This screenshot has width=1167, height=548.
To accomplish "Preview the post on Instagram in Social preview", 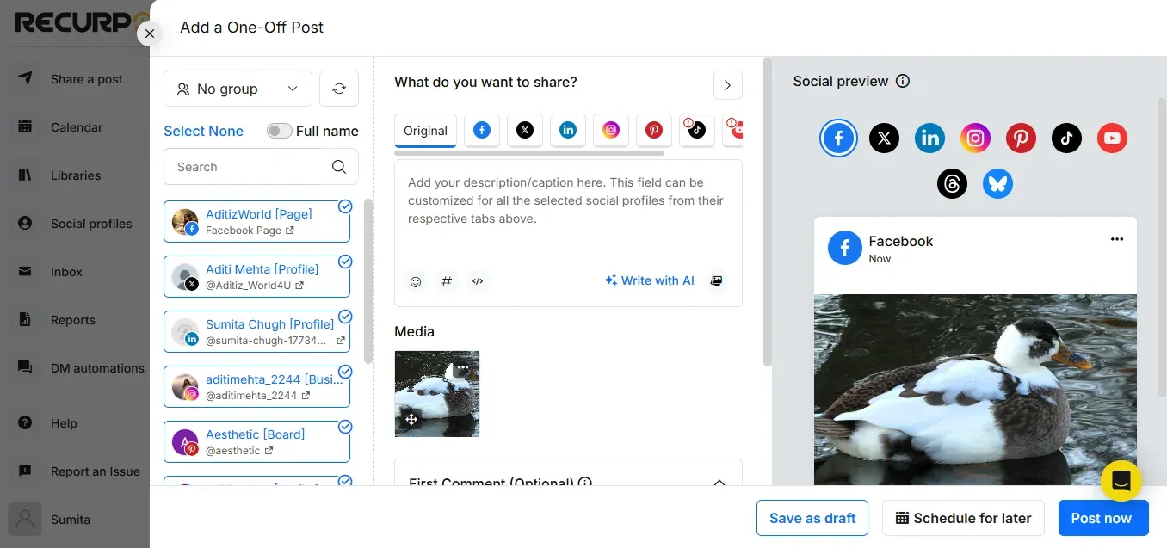I will (x=975, y=138).
